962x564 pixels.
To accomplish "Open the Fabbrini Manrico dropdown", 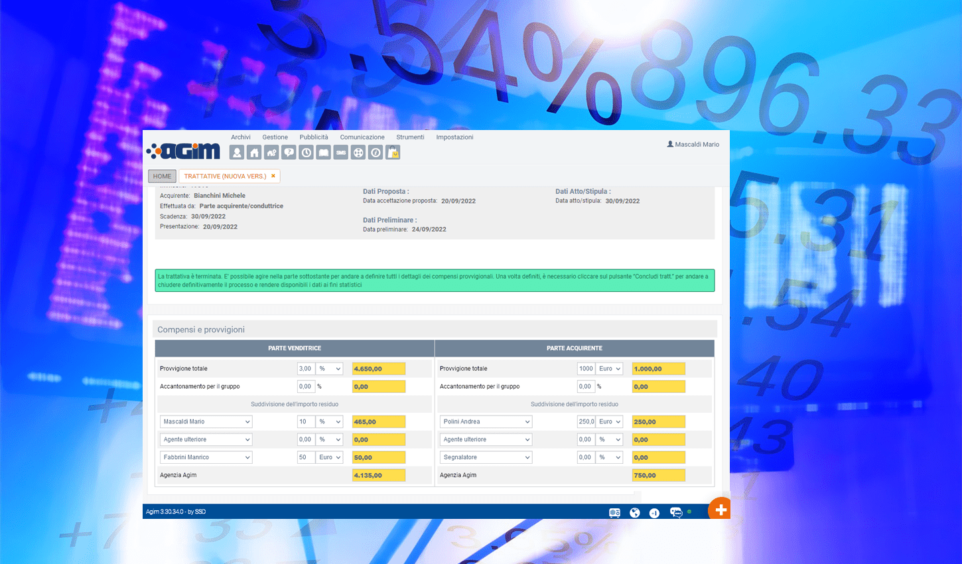I will pyautogui.click(x=206, y=458).
